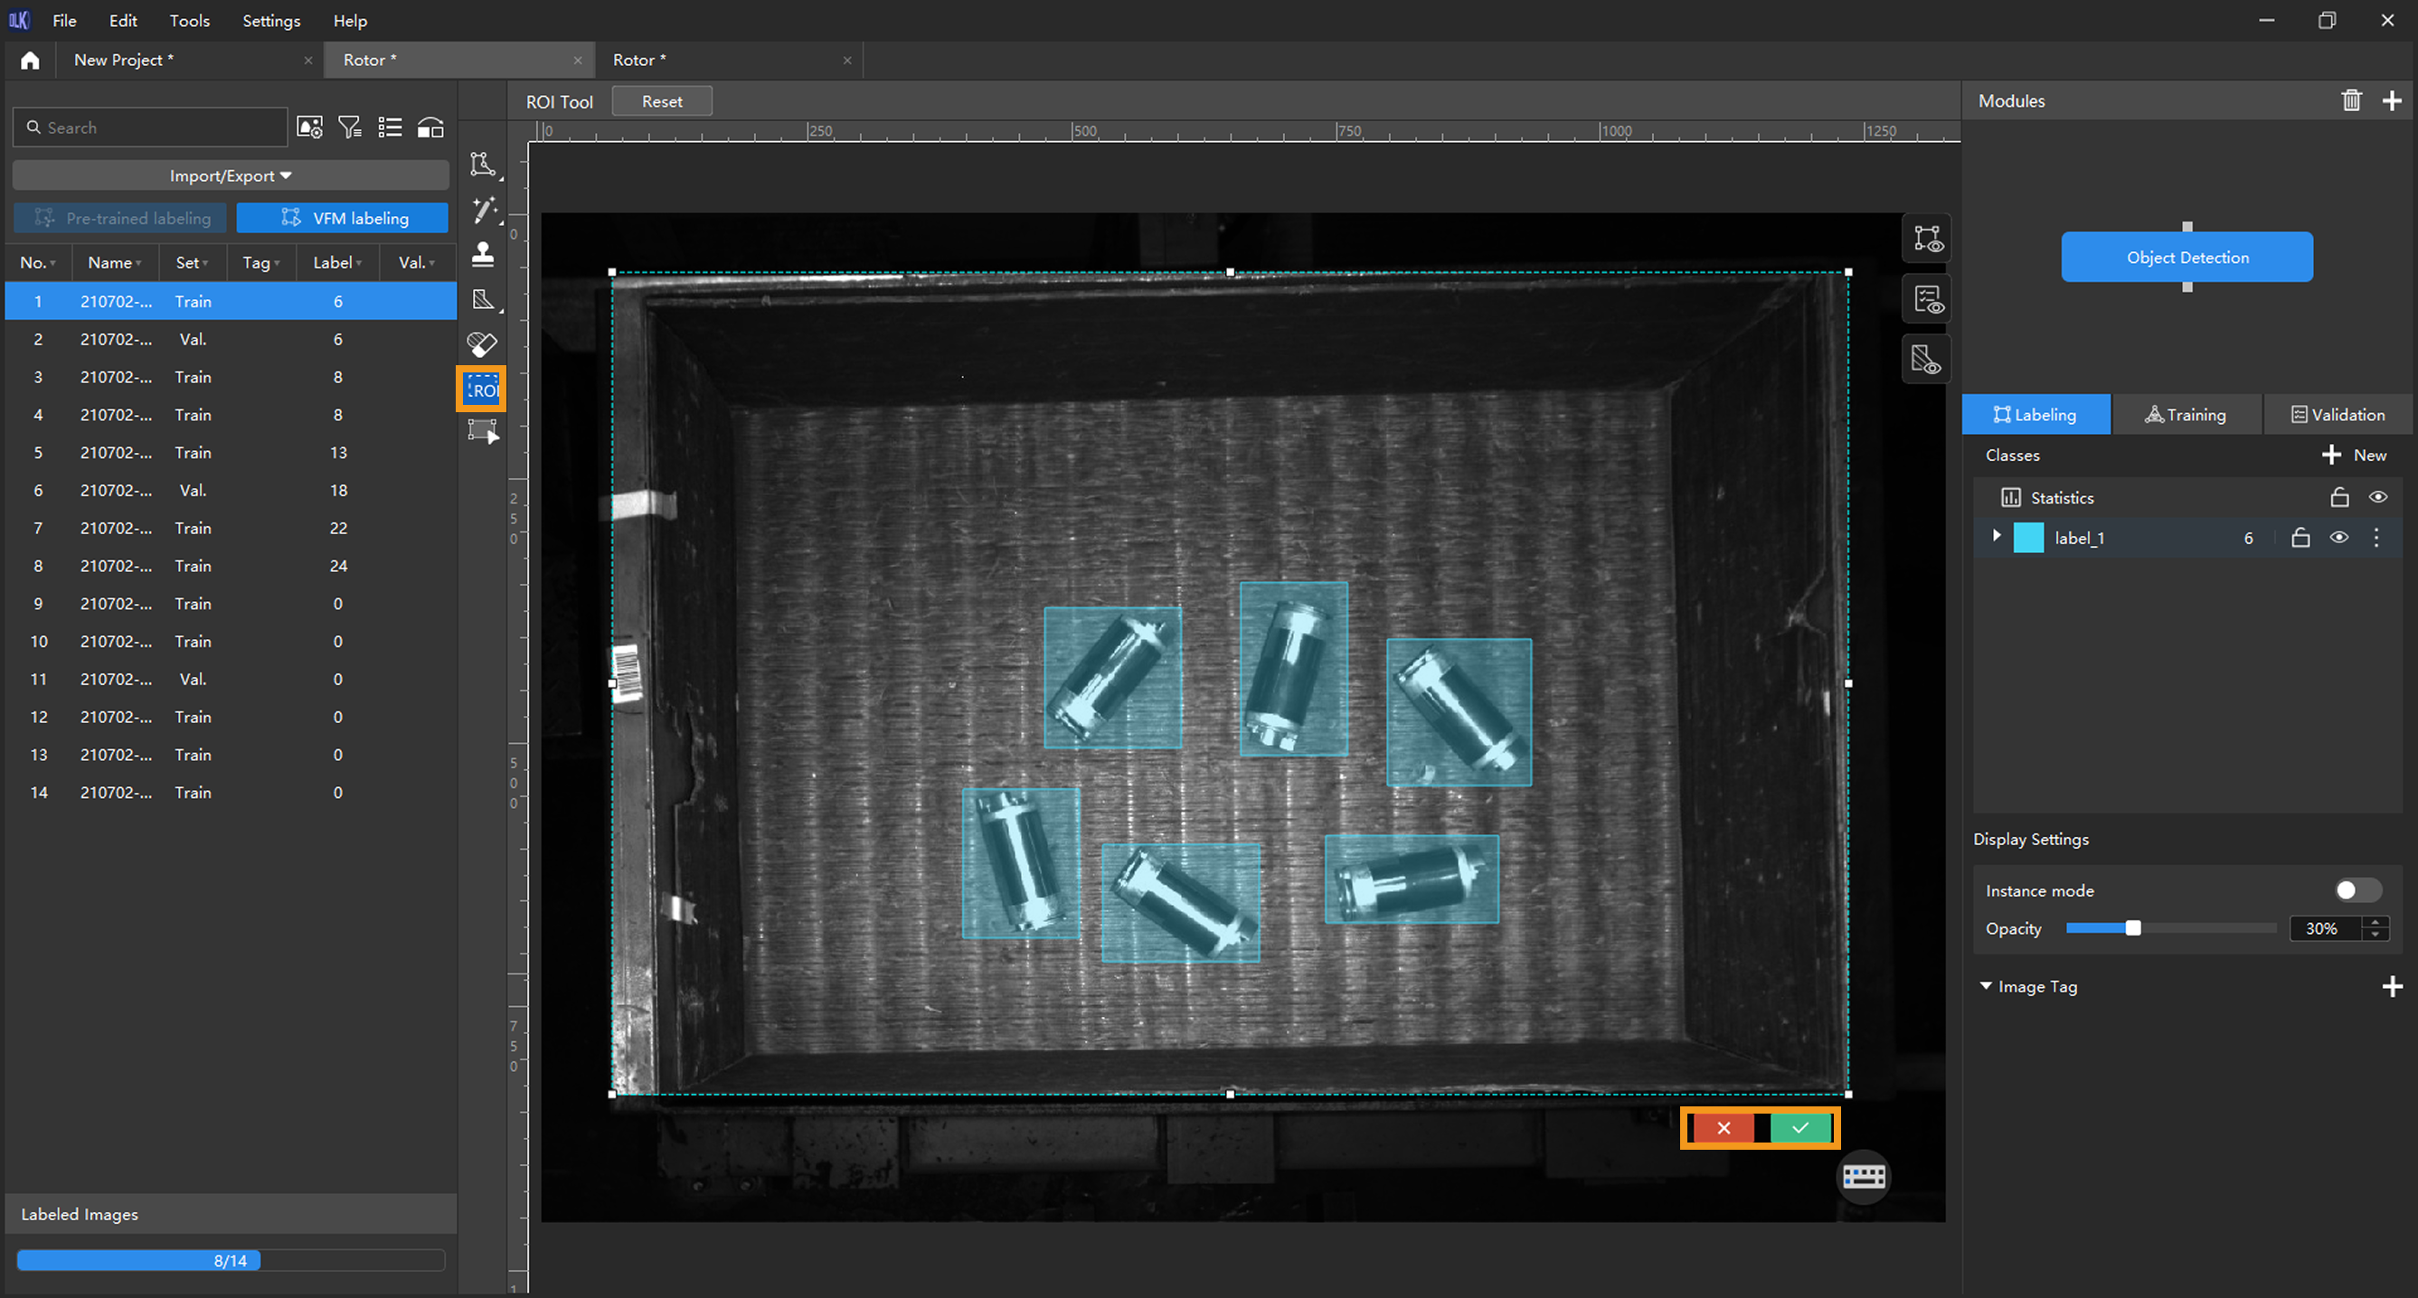
Task: Click the VFM labeling button
Action: tap(343, 218)
